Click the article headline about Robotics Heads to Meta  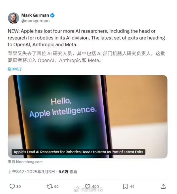(78, 152)
